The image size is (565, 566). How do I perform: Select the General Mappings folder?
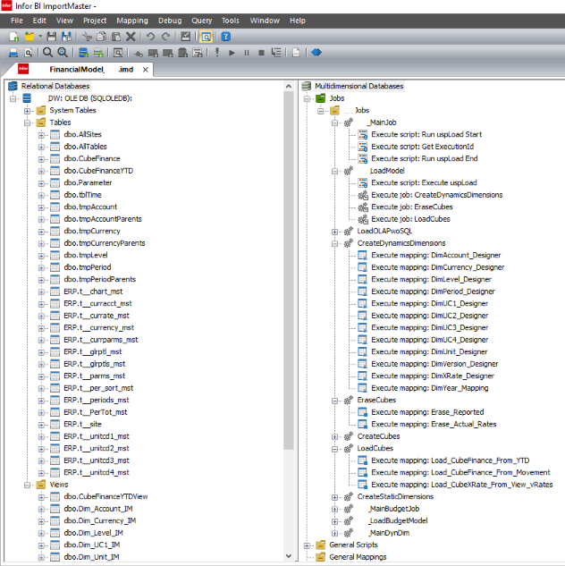(358, 557)
